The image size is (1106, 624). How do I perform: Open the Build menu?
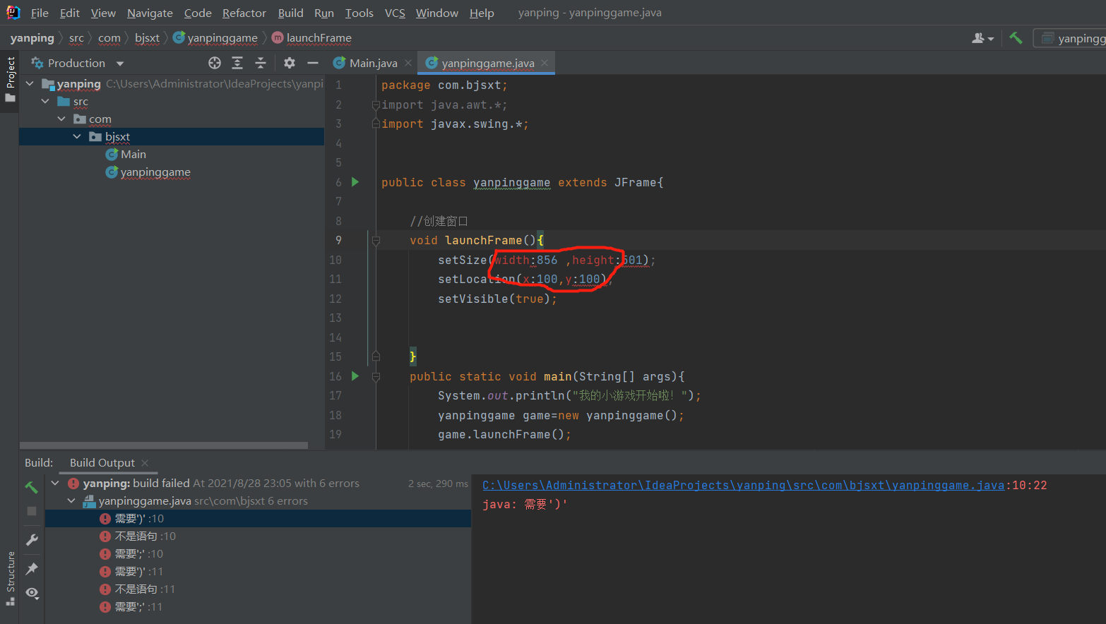coord(290,13)
